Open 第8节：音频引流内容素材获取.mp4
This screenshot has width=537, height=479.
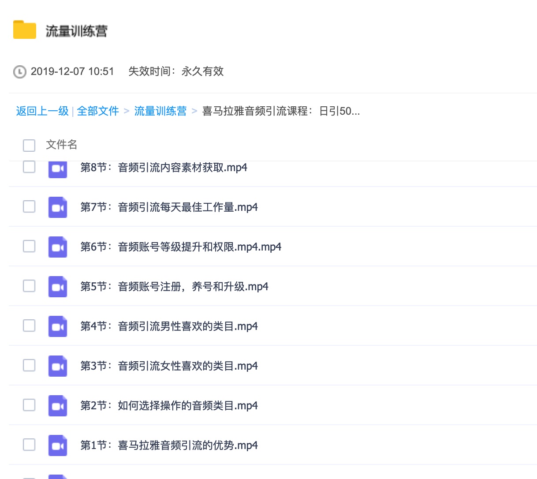[x=164, y=168]
